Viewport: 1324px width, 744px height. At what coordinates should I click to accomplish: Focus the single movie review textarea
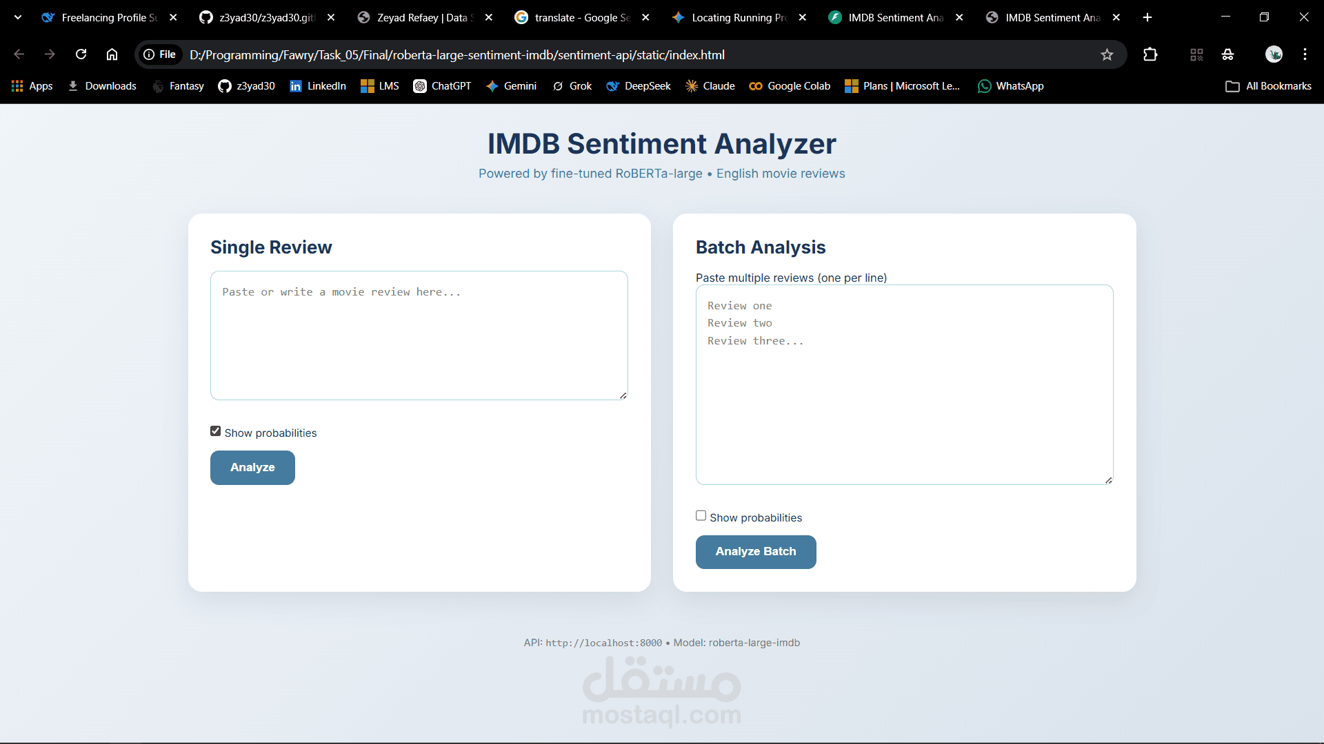419,335
